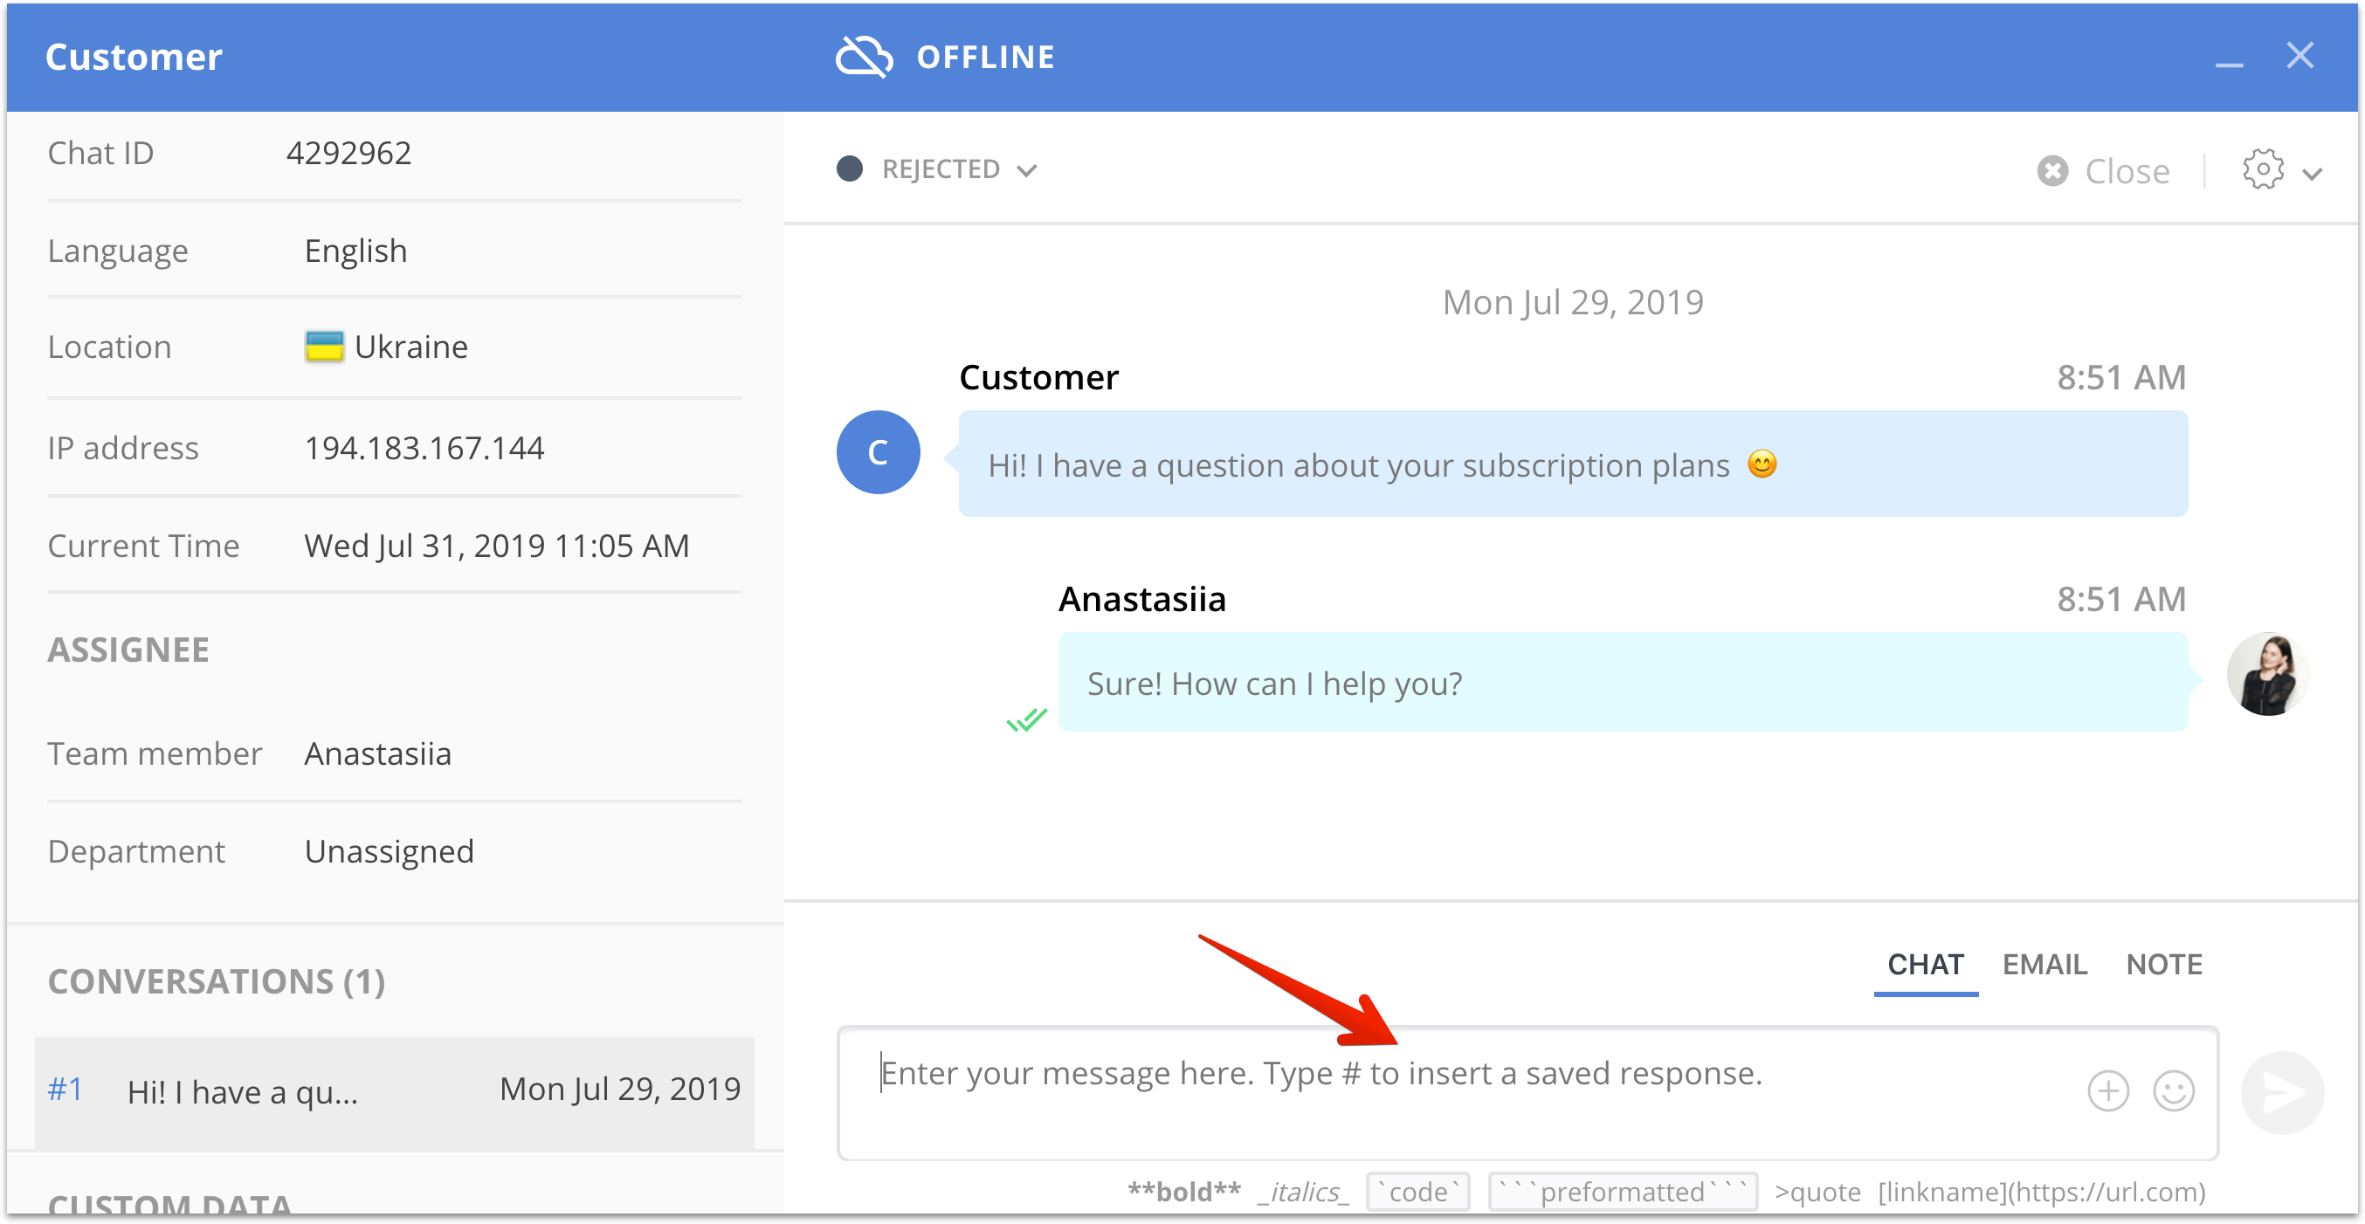Image resolution: width=2365 pixels, height=1224 pixels.
Task: Click the **bold** formatting hint
Action: [1183, 1191]
